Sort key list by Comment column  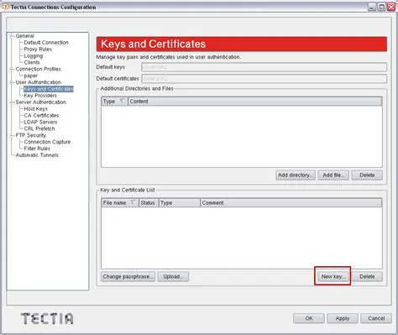pos(291,202)
